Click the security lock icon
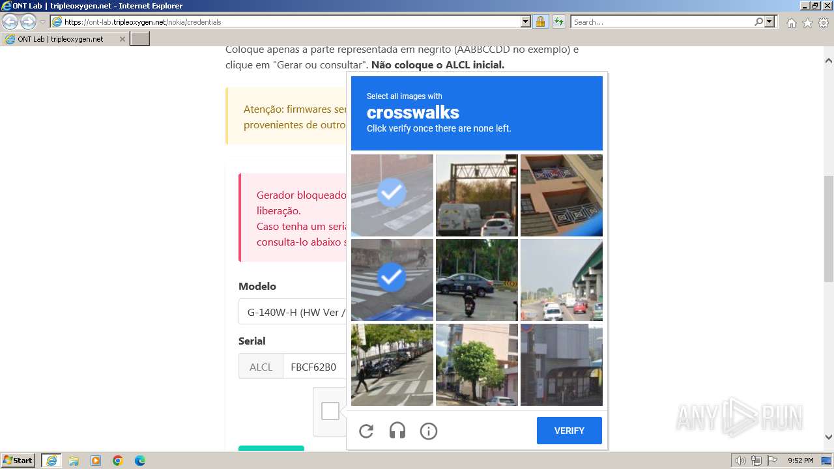 pyautogui.click(x=540, y=21)
